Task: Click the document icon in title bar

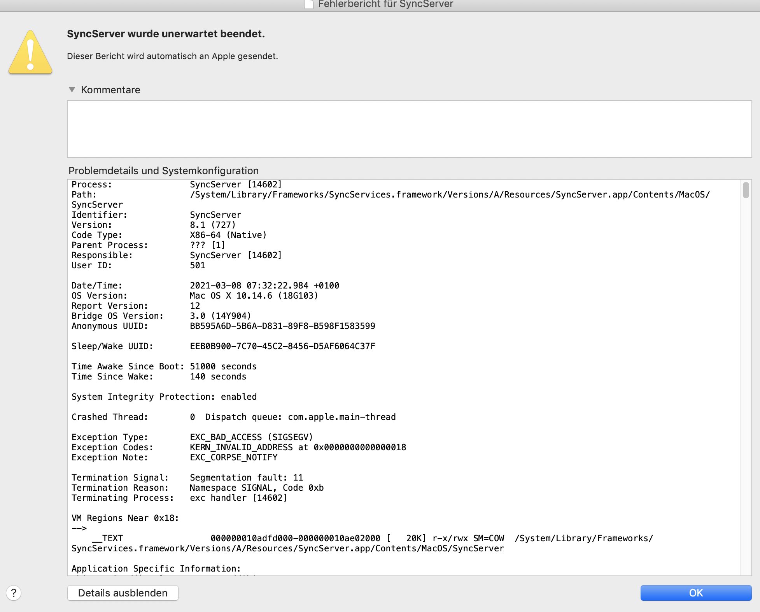Action: (x=308, y=4)
